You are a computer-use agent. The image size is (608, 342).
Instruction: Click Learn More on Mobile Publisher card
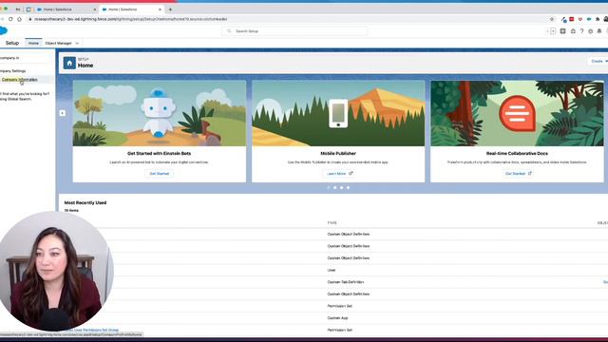pyautogui.click(x=338, y=173)
